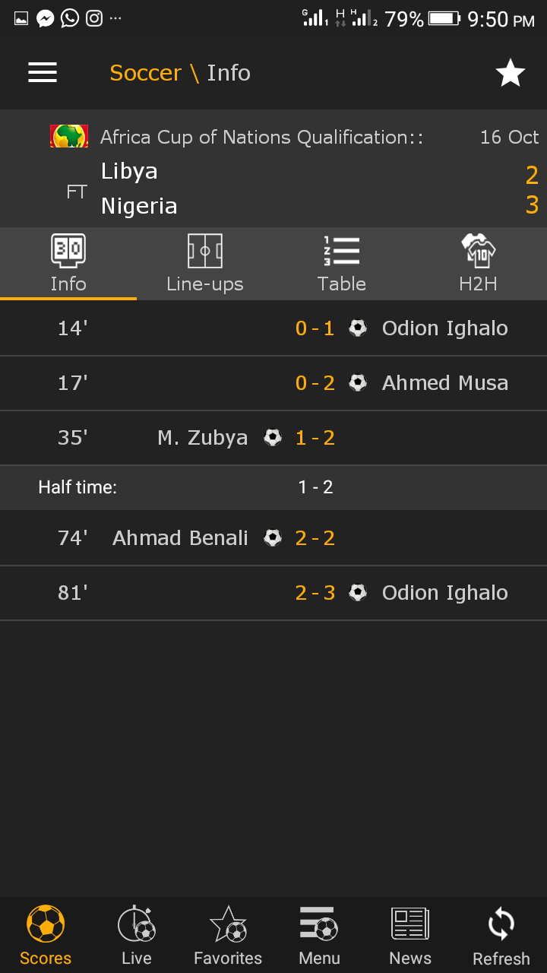Click the Soccer breadcrumb link
This screenshot has height=973, width=547.
[x=145, y=73]
